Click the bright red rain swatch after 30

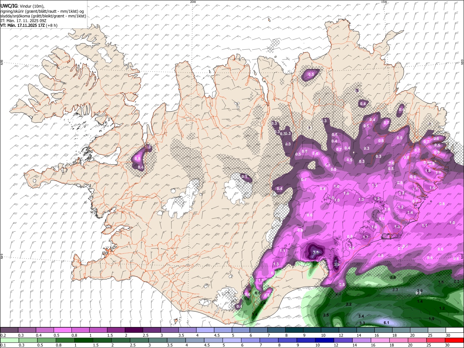(455, 340)
